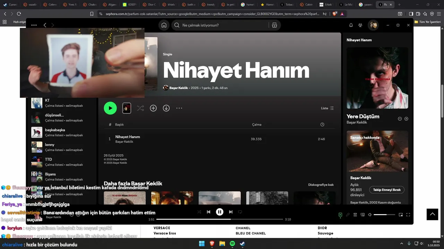
Task: Toggle the Now Playing view panel
Action: pyautogui.click(x=340, y=215)
